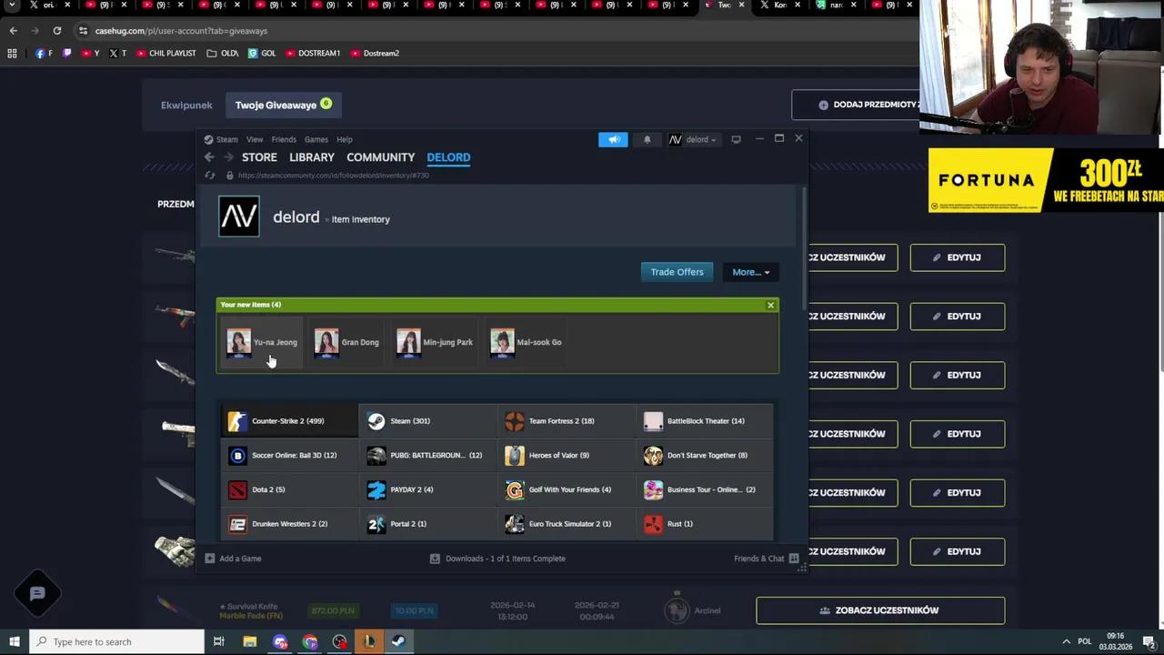Open the Games menu in Steam
Screen dimensions: 1164x655
(x=316, y=139)
